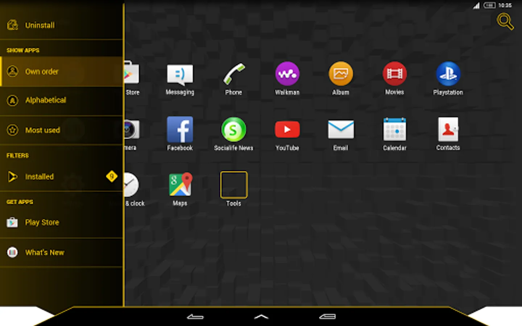
Task: Open the Walkman music app
Action: click(287, 74)
